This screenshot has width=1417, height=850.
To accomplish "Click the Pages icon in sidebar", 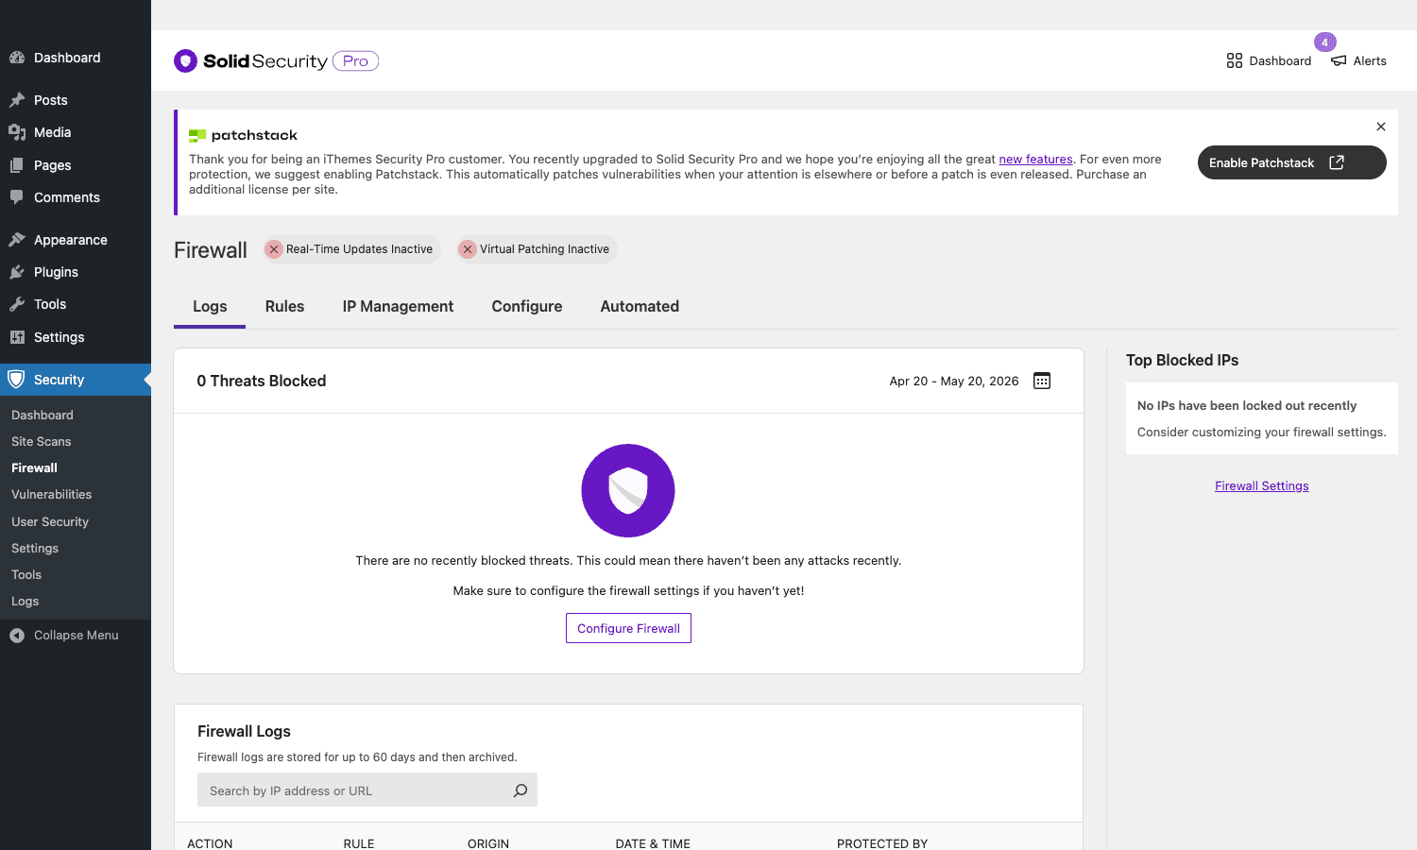I will coord(17,165).
